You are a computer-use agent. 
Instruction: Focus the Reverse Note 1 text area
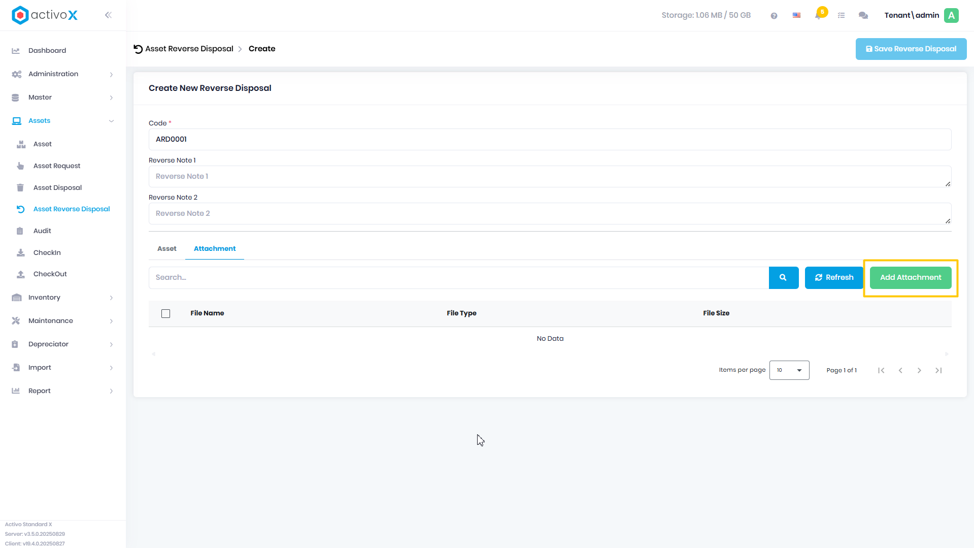click(550, 177)
